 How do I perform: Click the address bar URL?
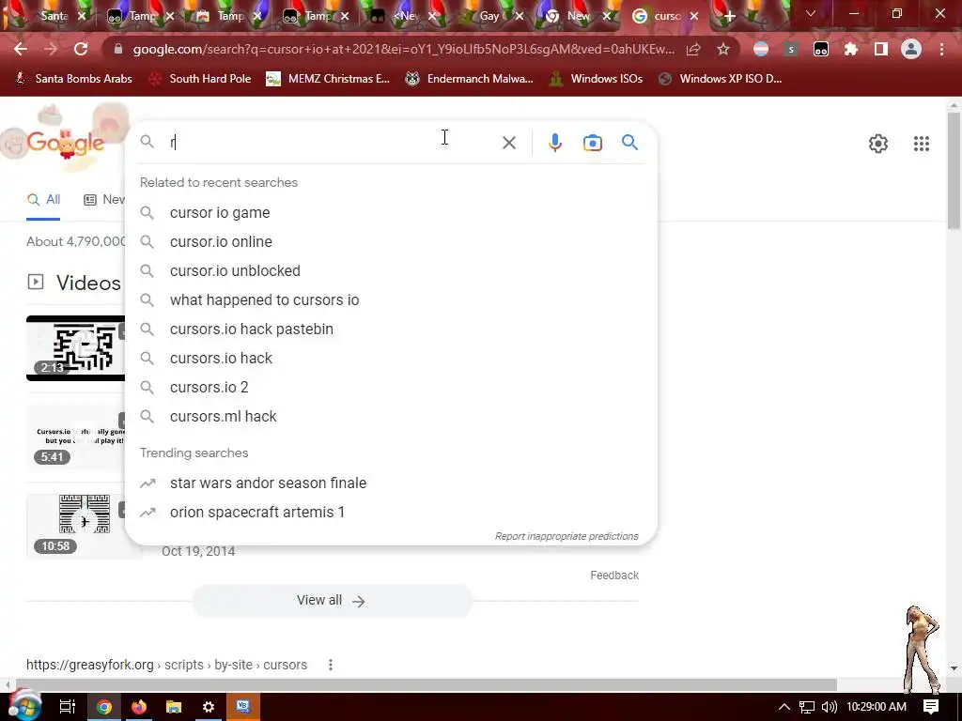pyautogui.click(x=403, y=49)
